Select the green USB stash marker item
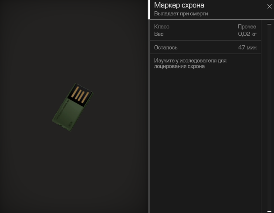The width and height of the screenshot is (274, 213). click(72, 106)
